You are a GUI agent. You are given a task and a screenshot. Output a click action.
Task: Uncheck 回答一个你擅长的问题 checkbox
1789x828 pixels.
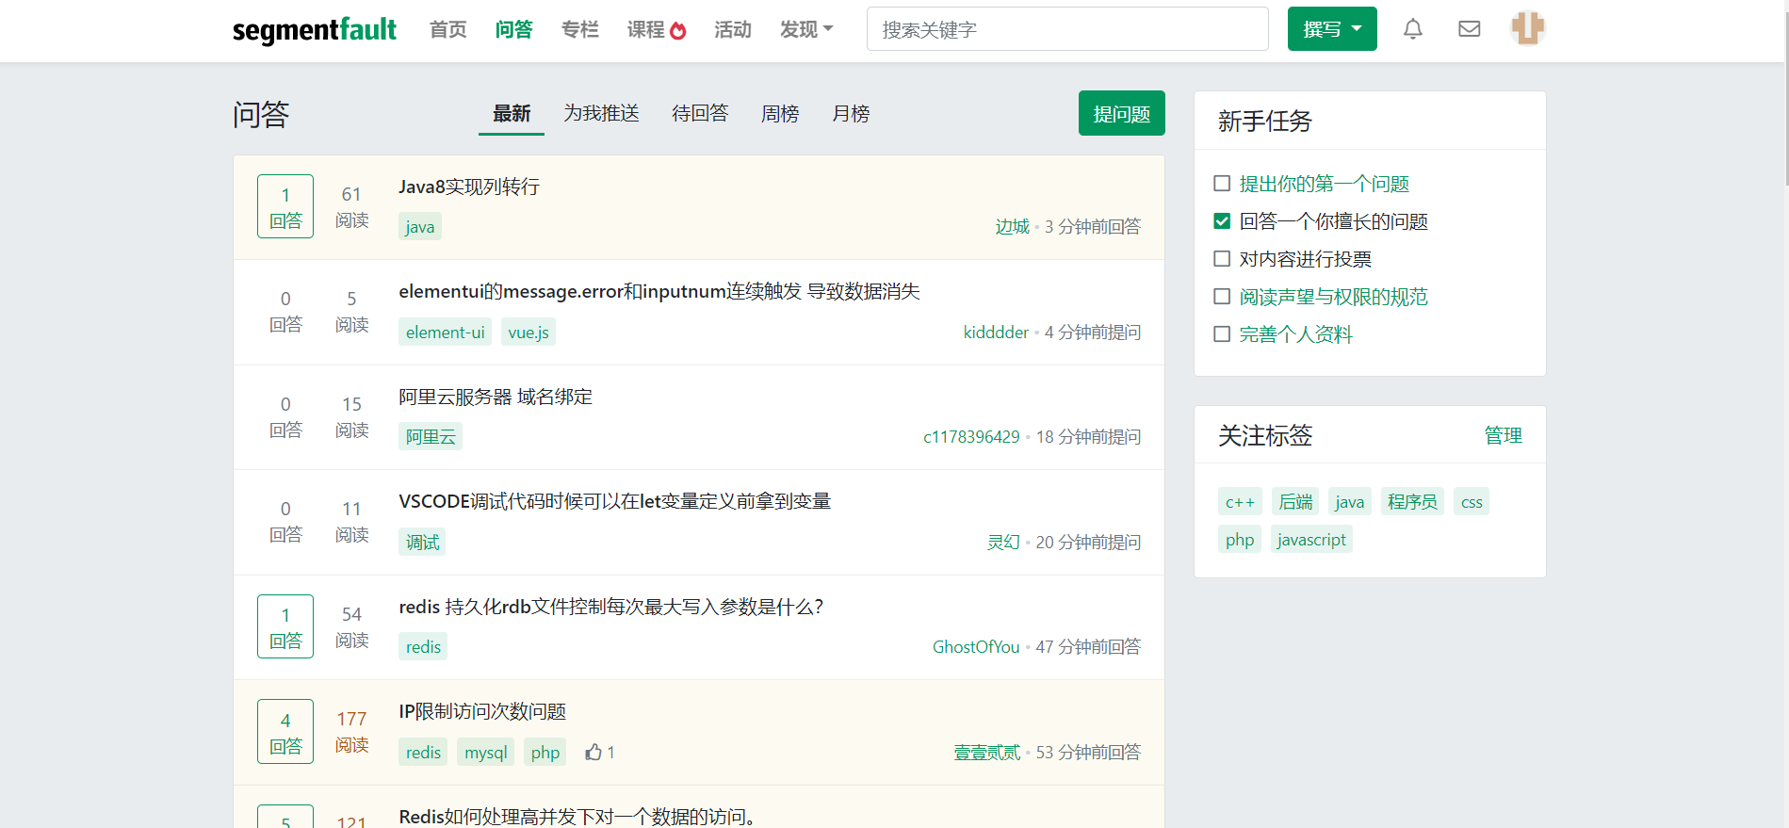click(x=1222, y=220)
